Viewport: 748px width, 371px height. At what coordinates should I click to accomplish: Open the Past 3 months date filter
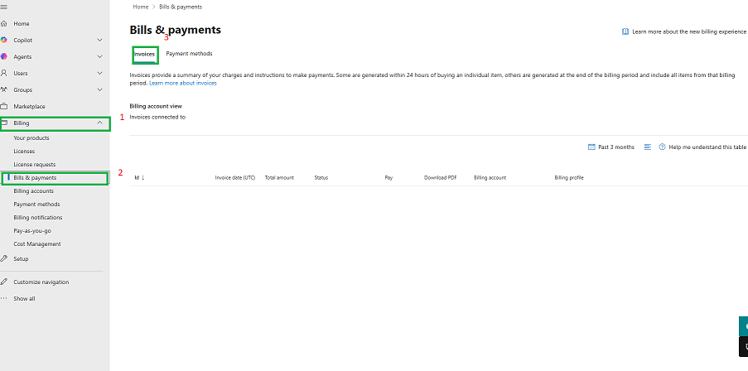[611, 147]
